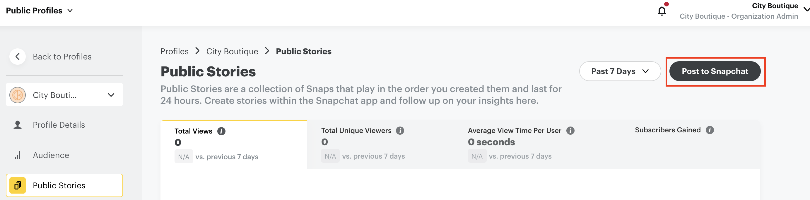
Task: Select the Public Stories item in the sidebar
Action: (x=59, y=185)
